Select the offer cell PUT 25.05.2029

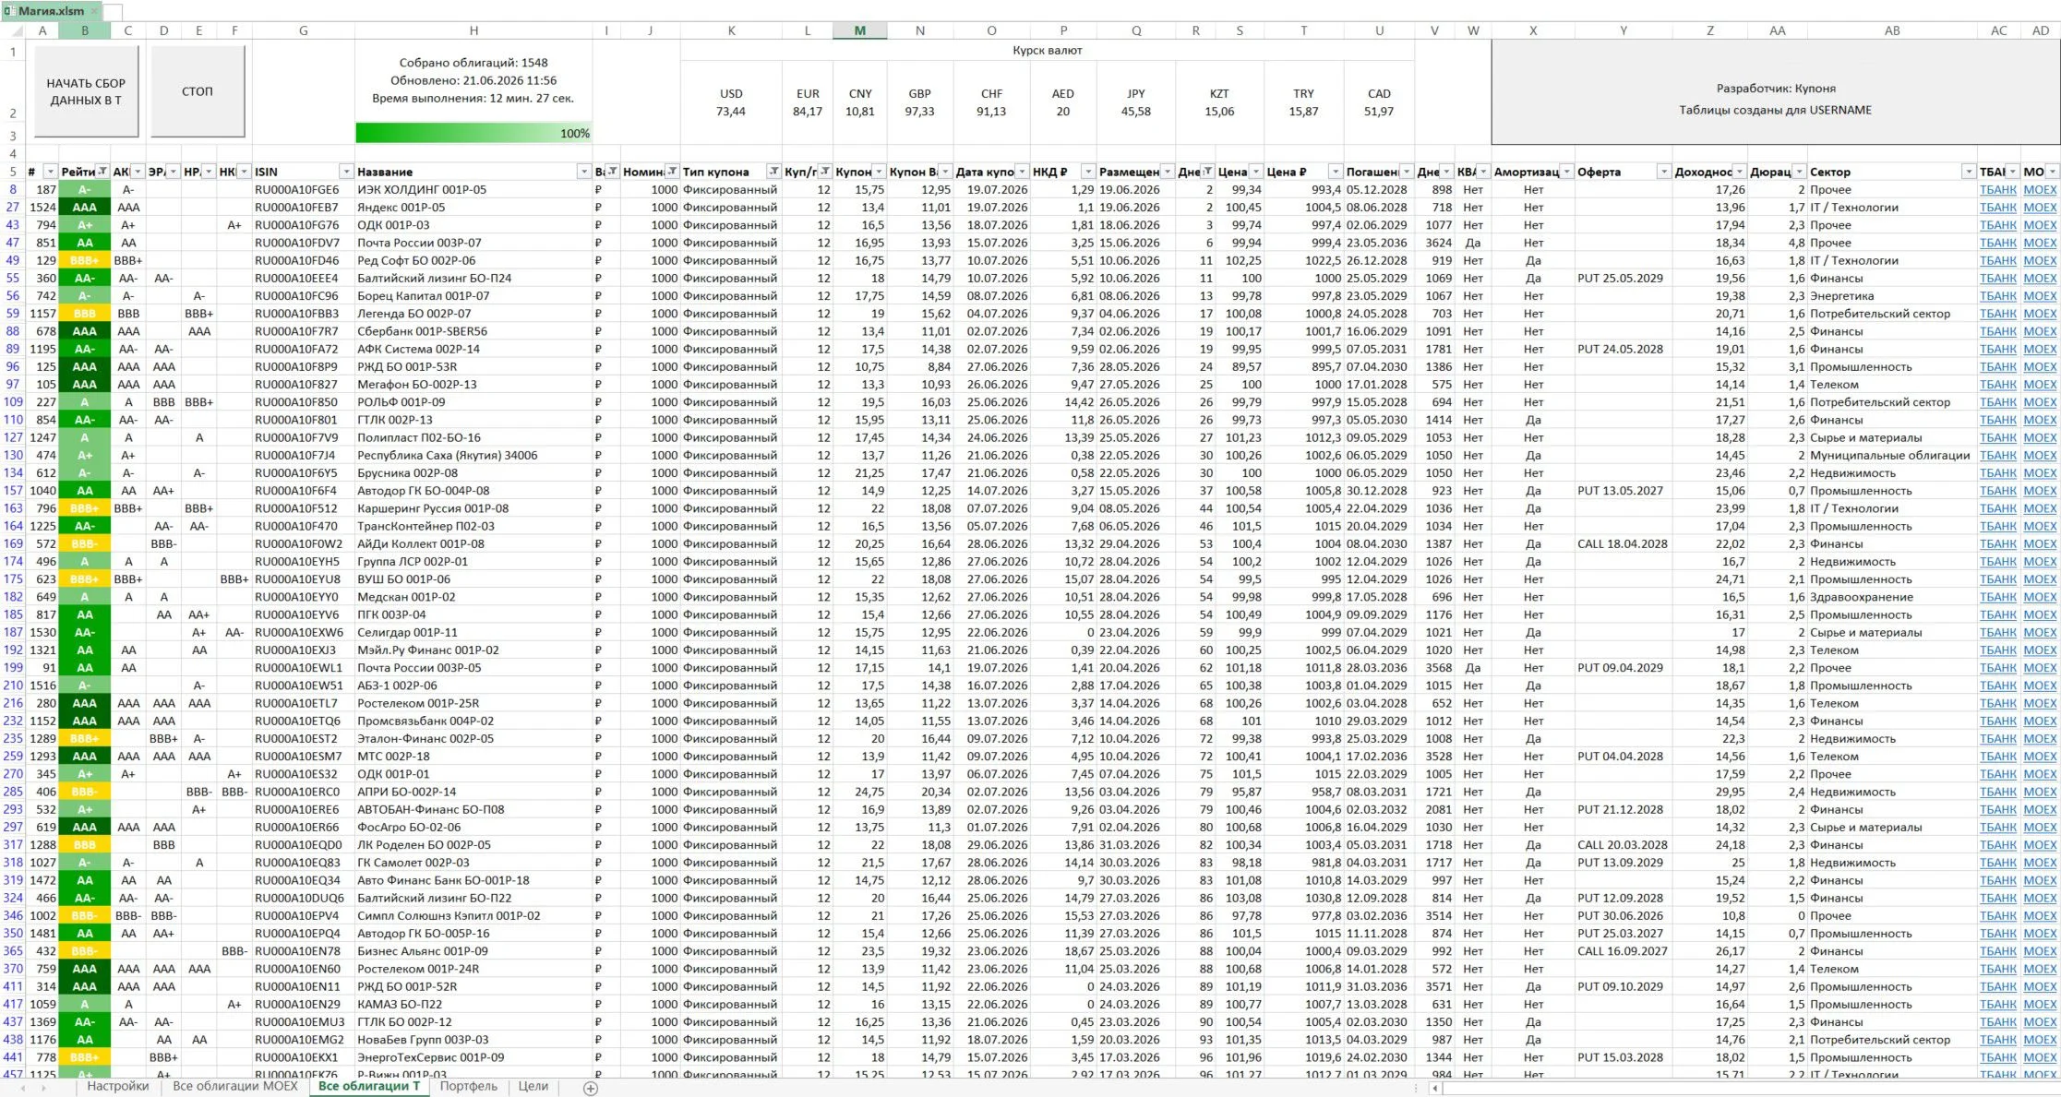(1624, 279)
